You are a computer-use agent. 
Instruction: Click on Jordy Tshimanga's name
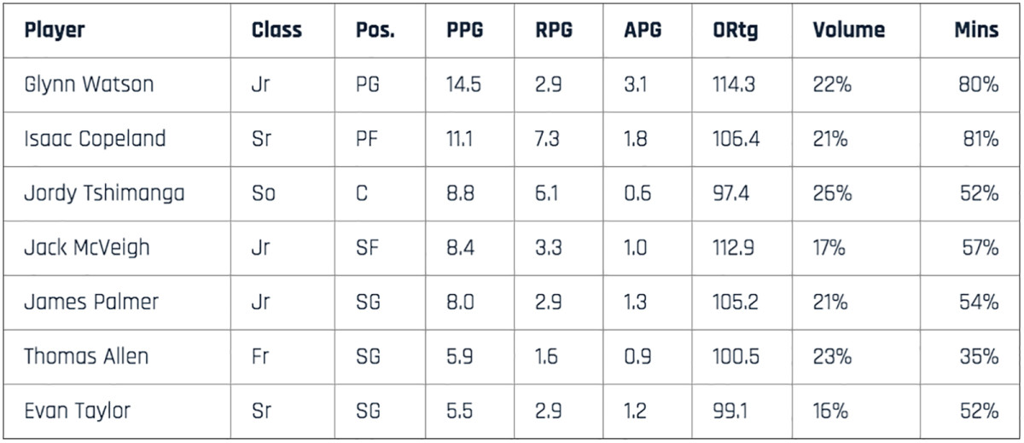pyautogui.click(x=103, y=193)
